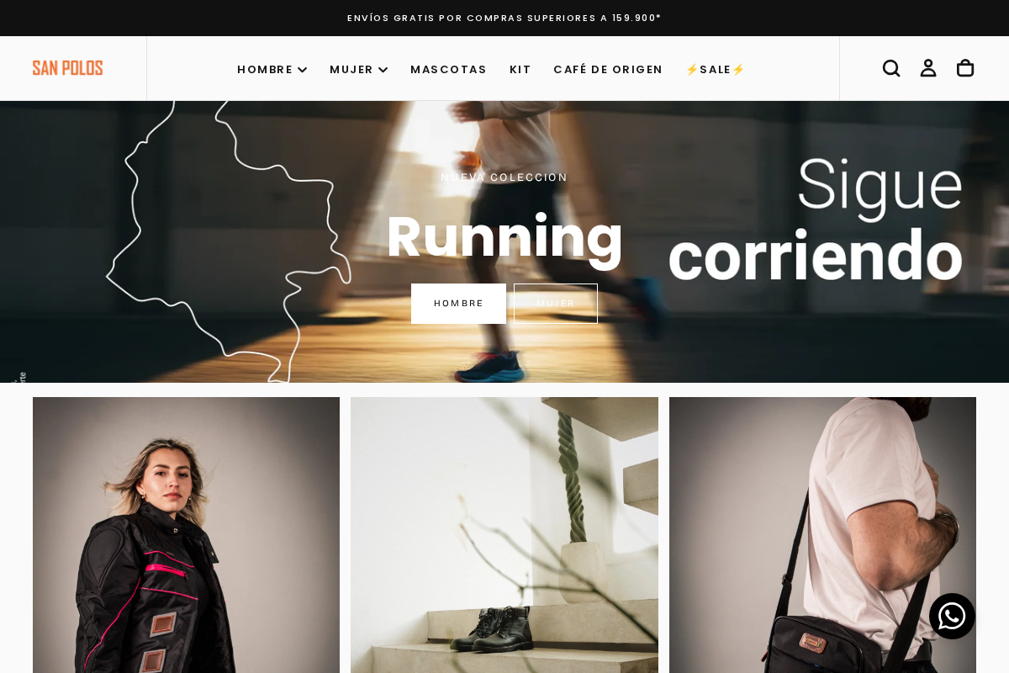Screen dimensions: 1009x673
Task: Go to Mascotas section
Action: click(x=448, y=70)
